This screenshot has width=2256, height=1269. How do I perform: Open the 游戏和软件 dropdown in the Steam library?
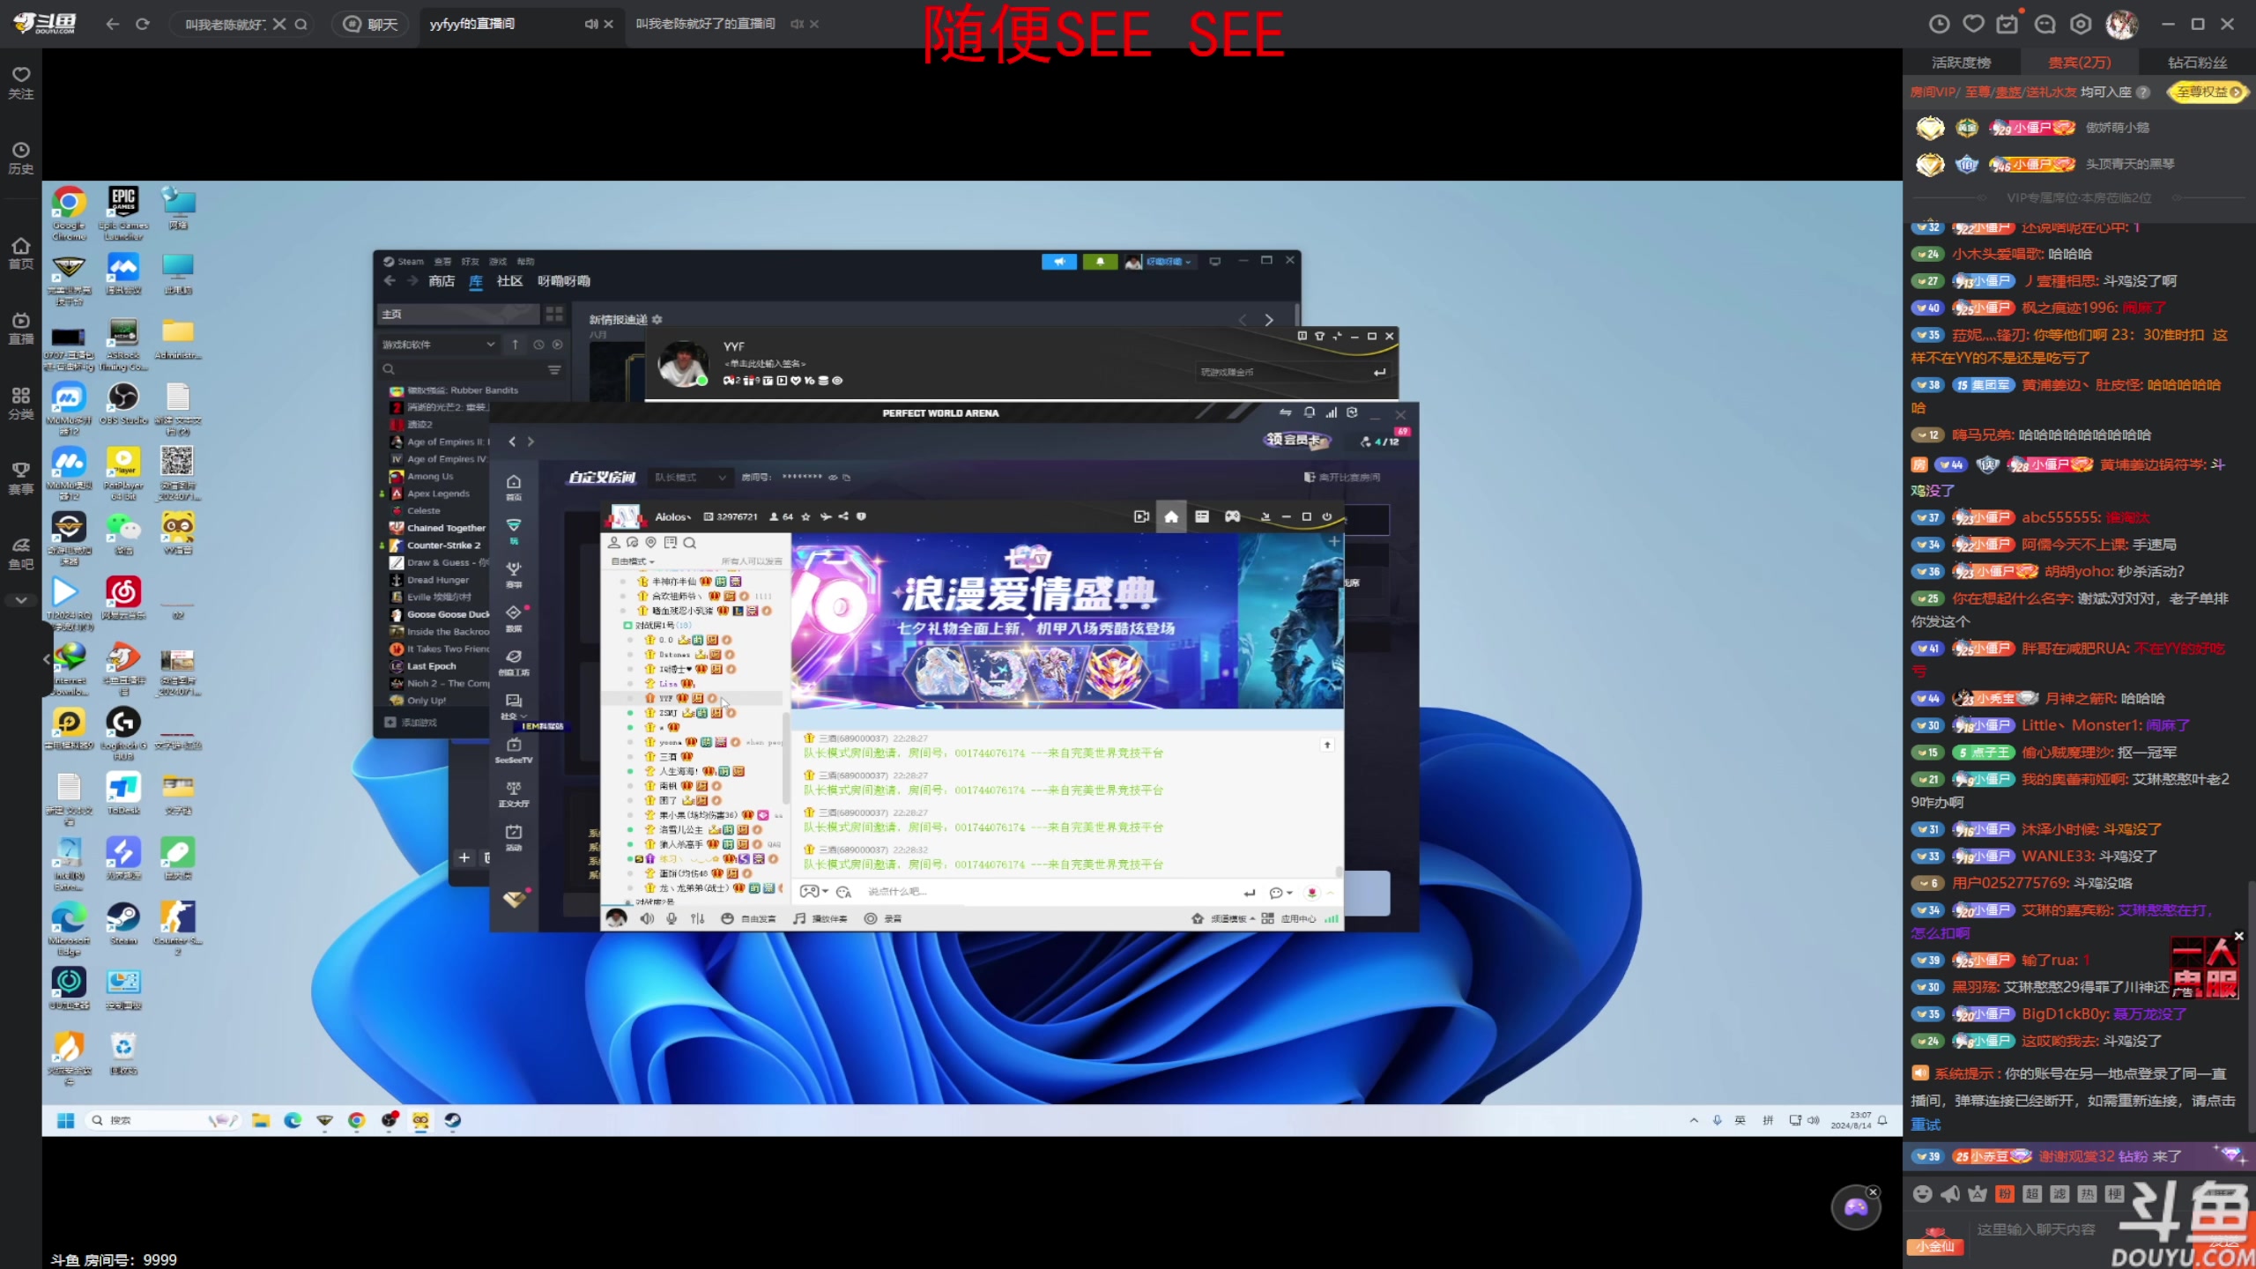(438, 345)
